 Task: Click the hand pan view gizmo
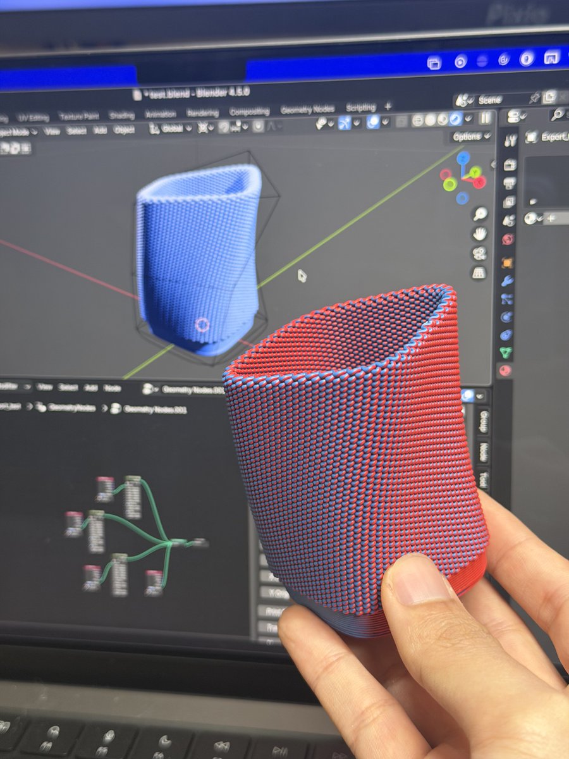480,233
